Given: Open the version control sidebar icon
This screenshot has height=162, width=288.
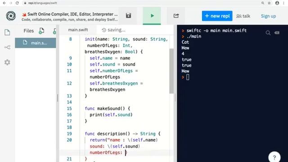Looking at the screenshot, I should coord(7,47).
